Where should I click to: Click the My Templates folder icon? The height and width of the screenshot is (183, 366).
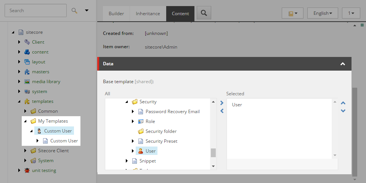33,121
